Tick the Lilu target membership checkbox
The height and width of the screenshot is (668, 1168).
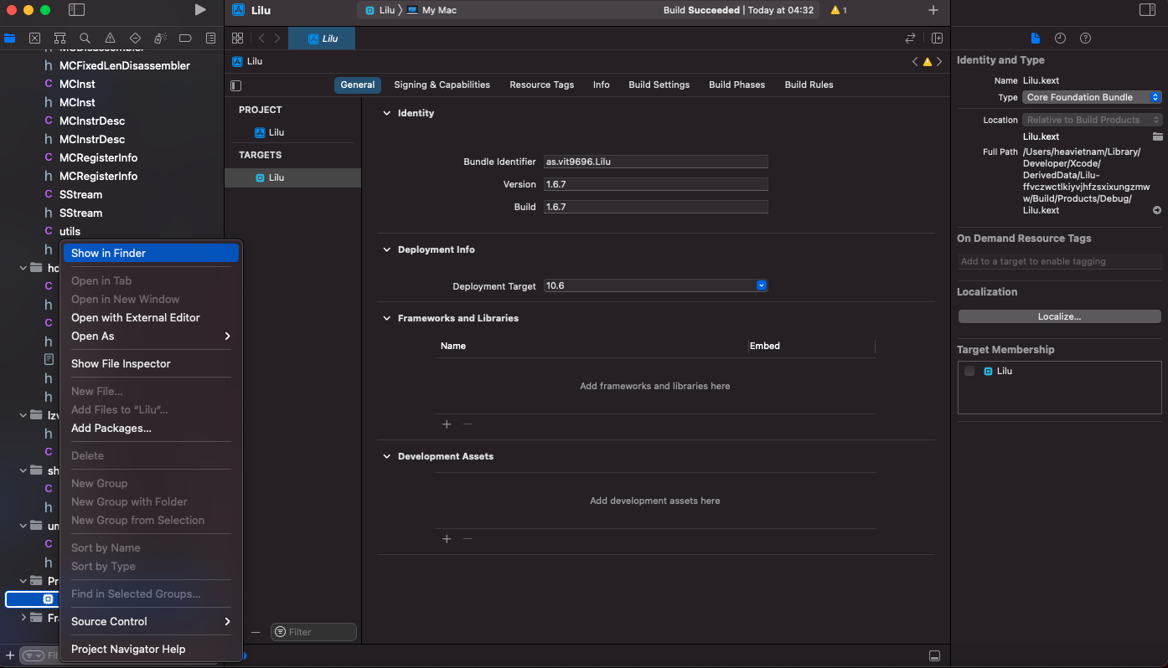pos(969,371)
